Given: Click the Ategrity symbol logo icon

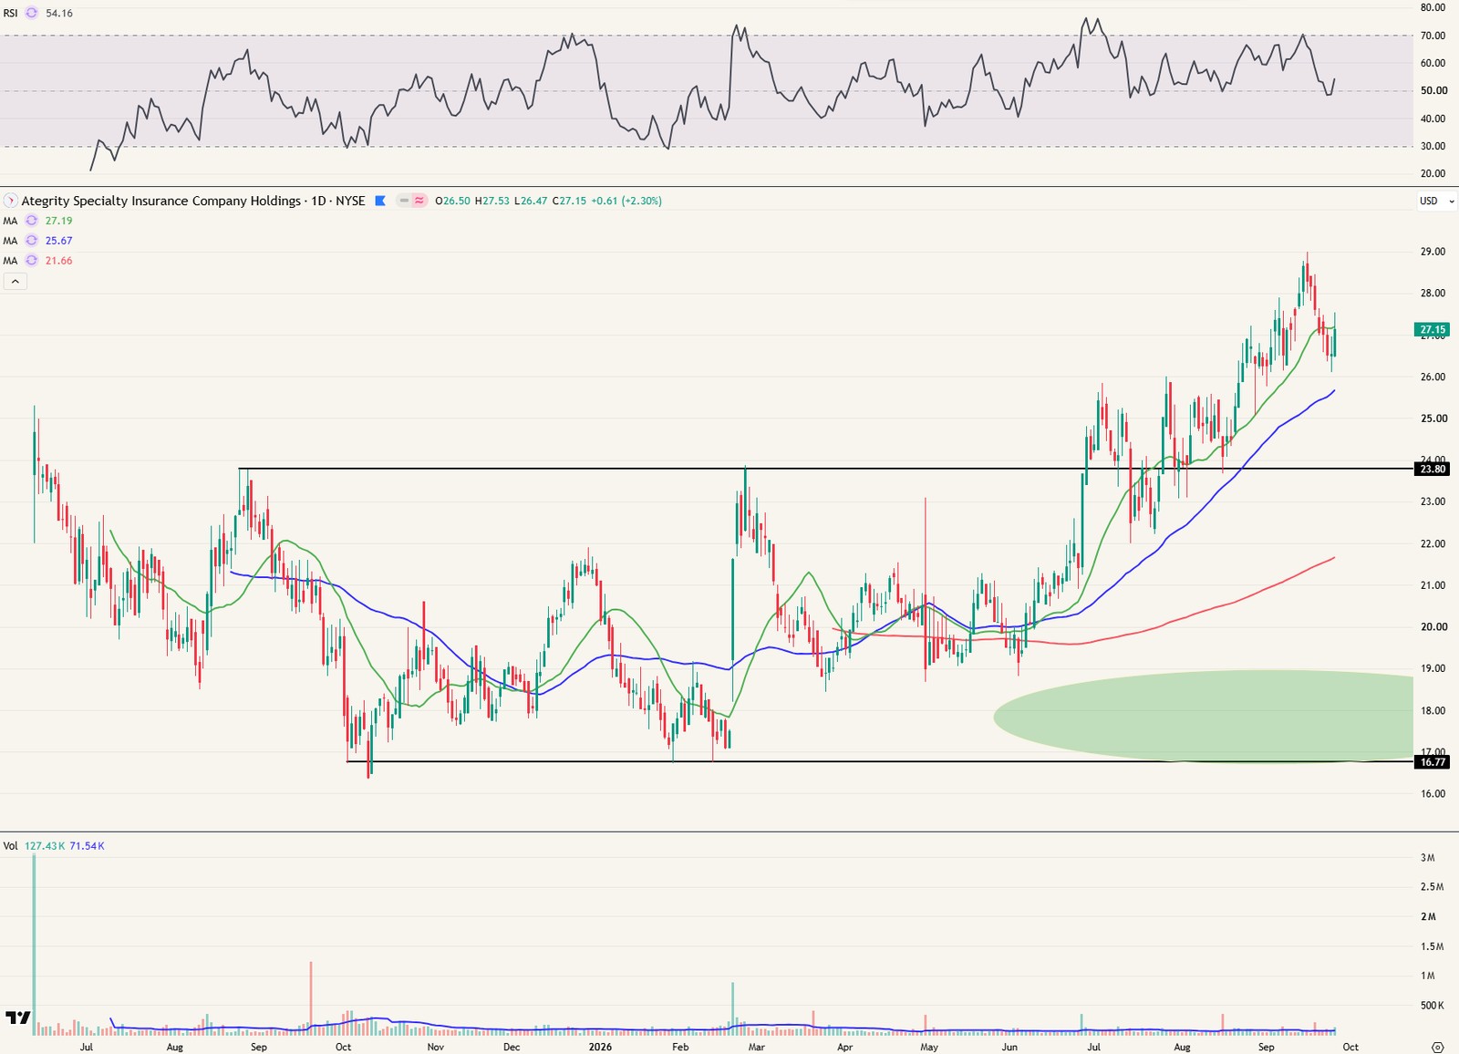Looking at the screenshot, I should [x=11, y=201].
